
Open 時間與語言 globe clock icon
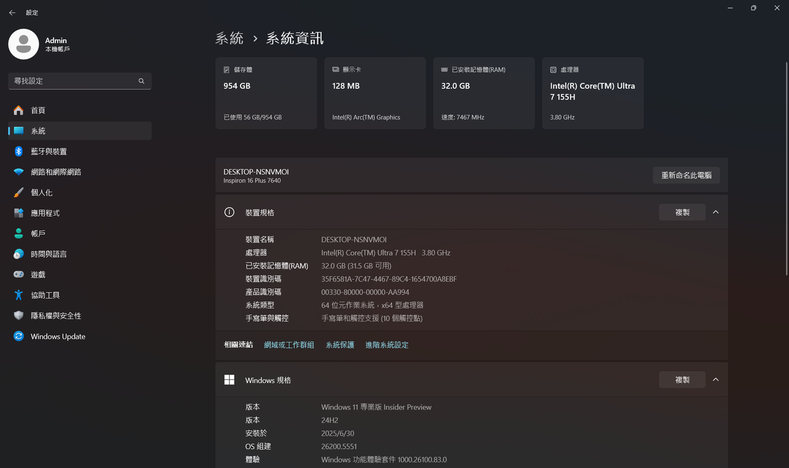(x=18, y=254)
